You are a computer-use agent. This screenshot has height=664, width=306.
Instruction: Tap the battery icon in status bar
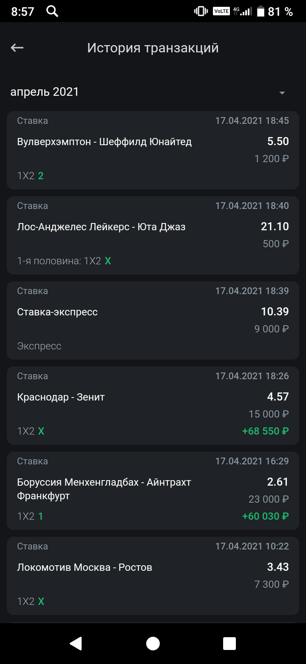click(x=260, y=11)
